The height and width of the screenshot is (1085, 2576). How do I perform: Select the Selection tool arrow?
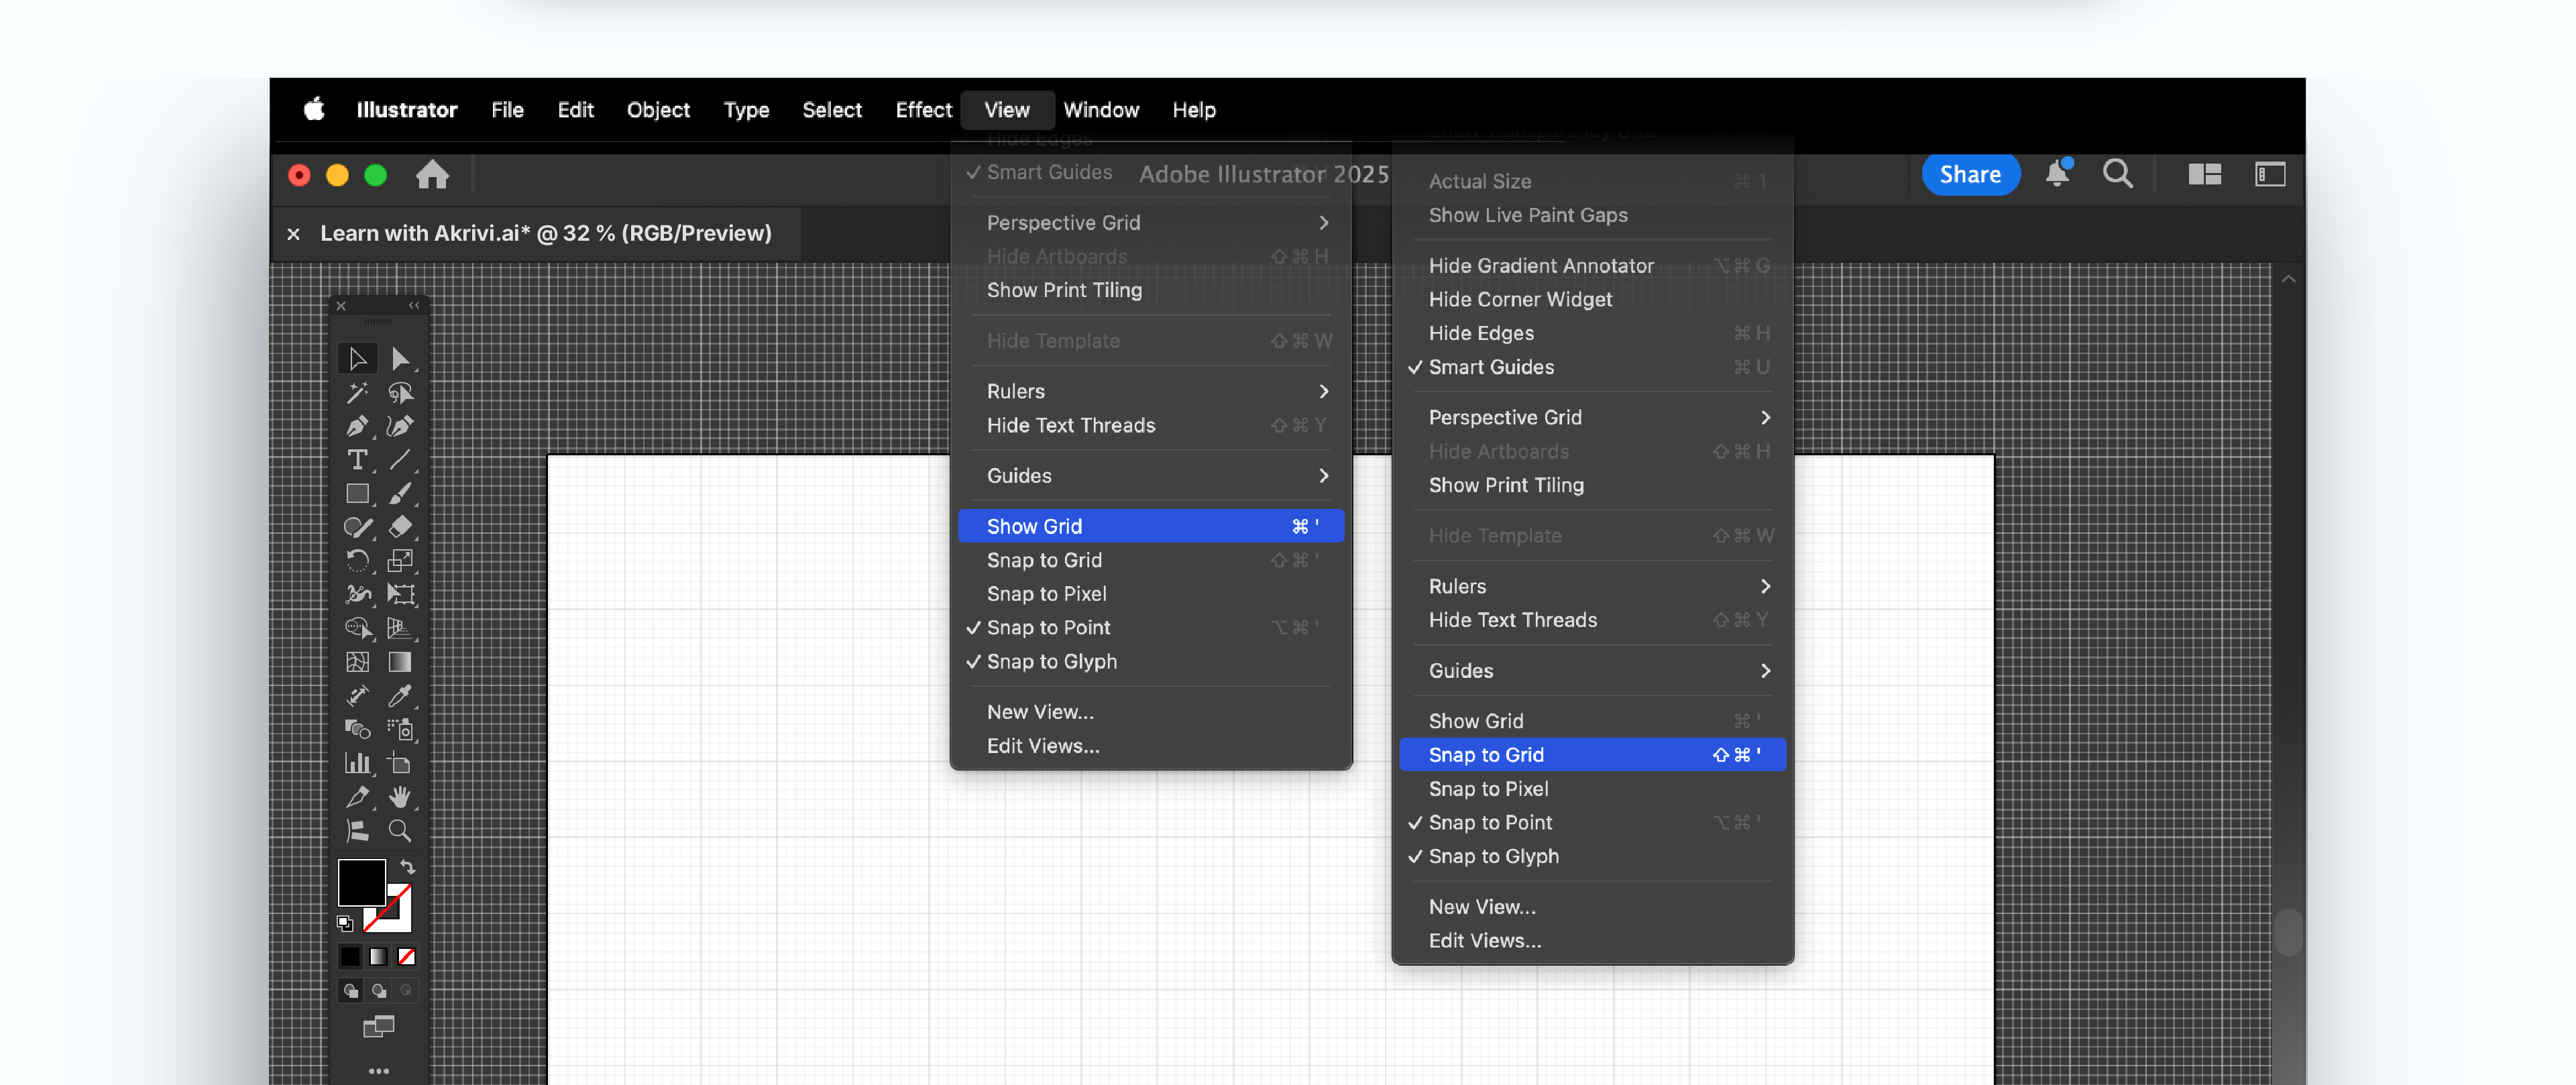point(357,358)
